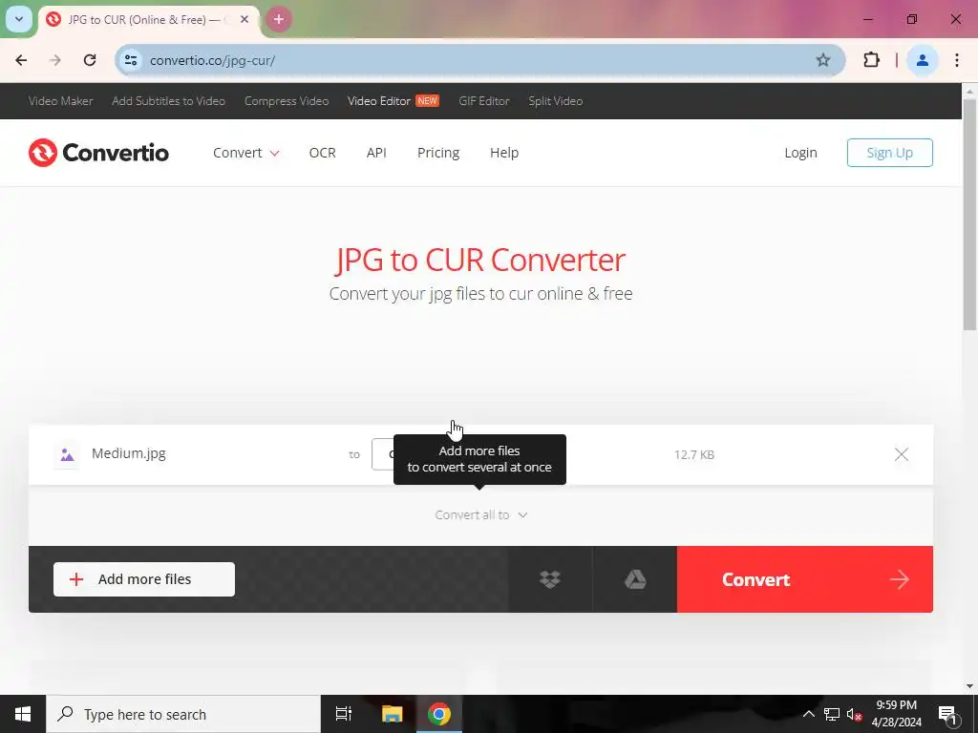978x733 pixels.
Task: Click the Convertio logo
Action: coord(98,153)
